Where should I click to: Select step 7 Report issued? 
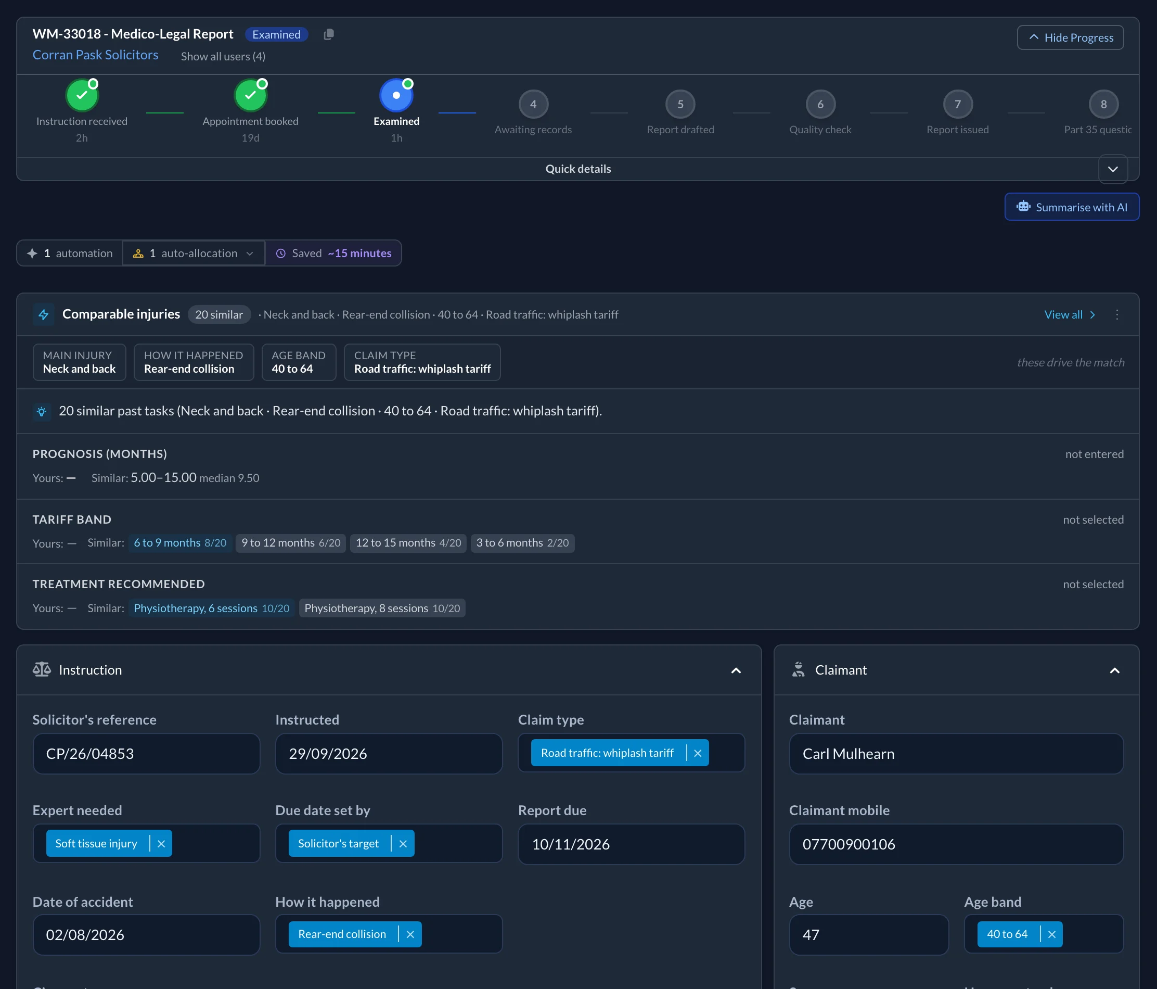(x=958, y=104)
